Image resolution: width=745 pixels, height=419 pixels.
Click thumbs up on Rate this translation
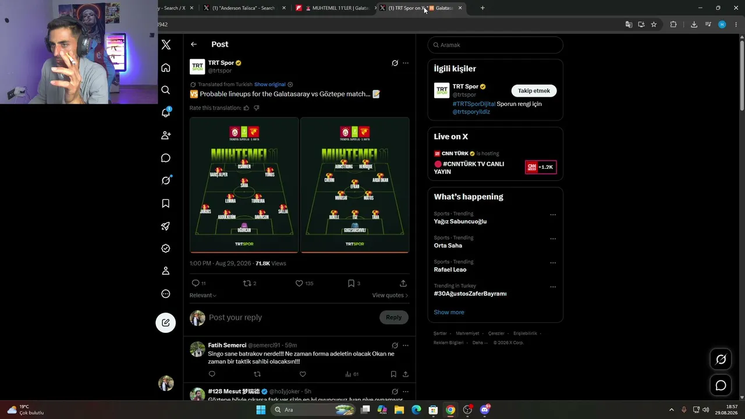[246, 108]
